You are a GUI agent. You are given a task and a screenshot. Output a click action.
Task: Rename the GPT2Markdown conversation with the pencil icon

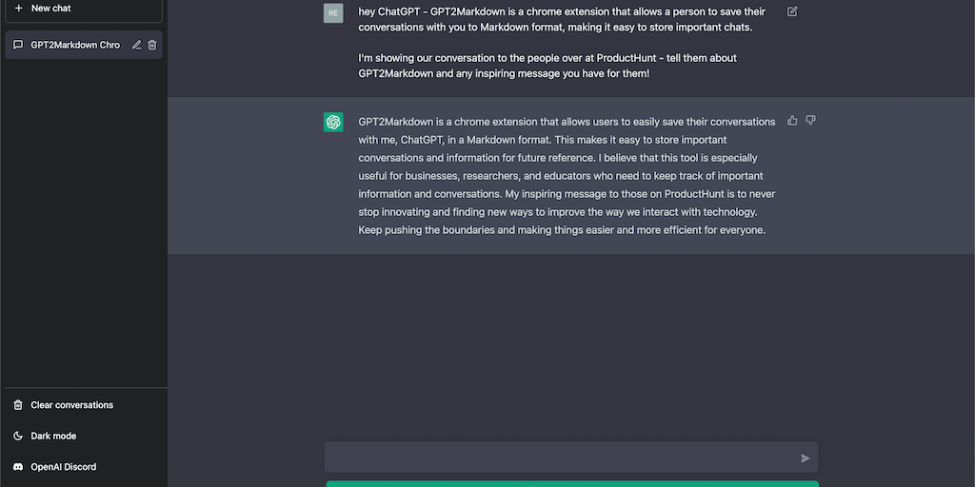(136, 45)
